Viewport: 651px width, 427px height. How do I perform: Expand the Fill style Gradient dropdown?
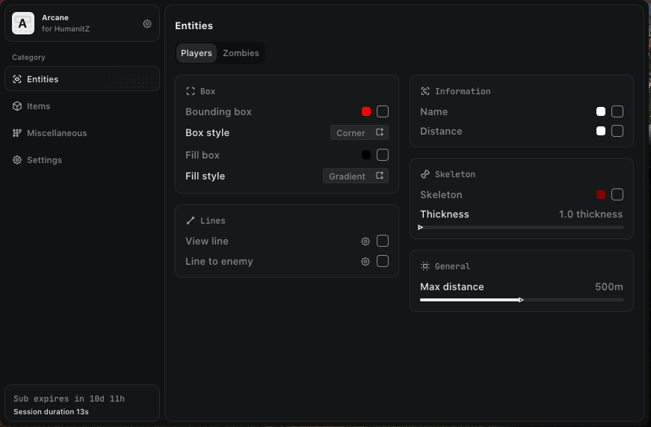[x=356, y=176]
